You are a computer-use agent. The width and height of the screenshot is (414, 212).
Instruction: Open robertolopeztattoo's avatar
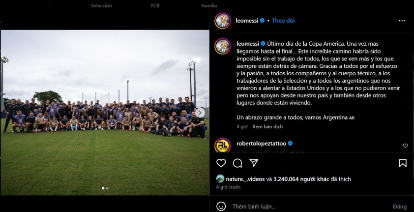coord(223,146)
